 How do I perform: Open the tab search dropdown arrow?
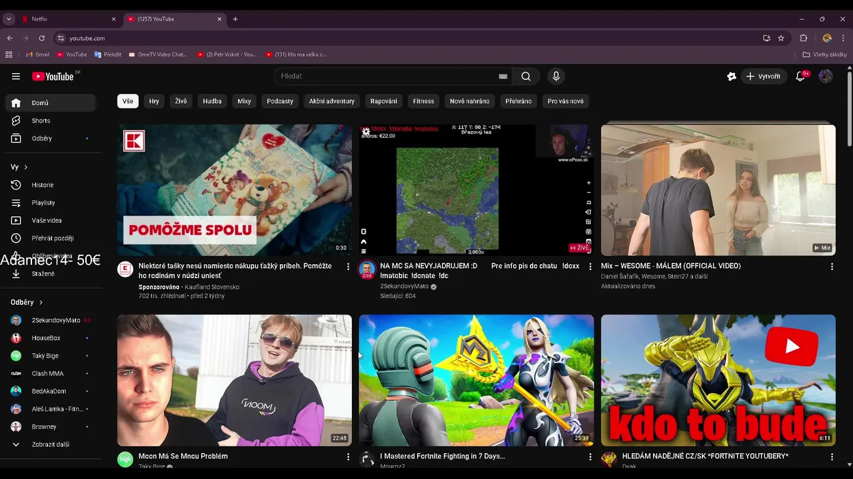pos(9,19)
